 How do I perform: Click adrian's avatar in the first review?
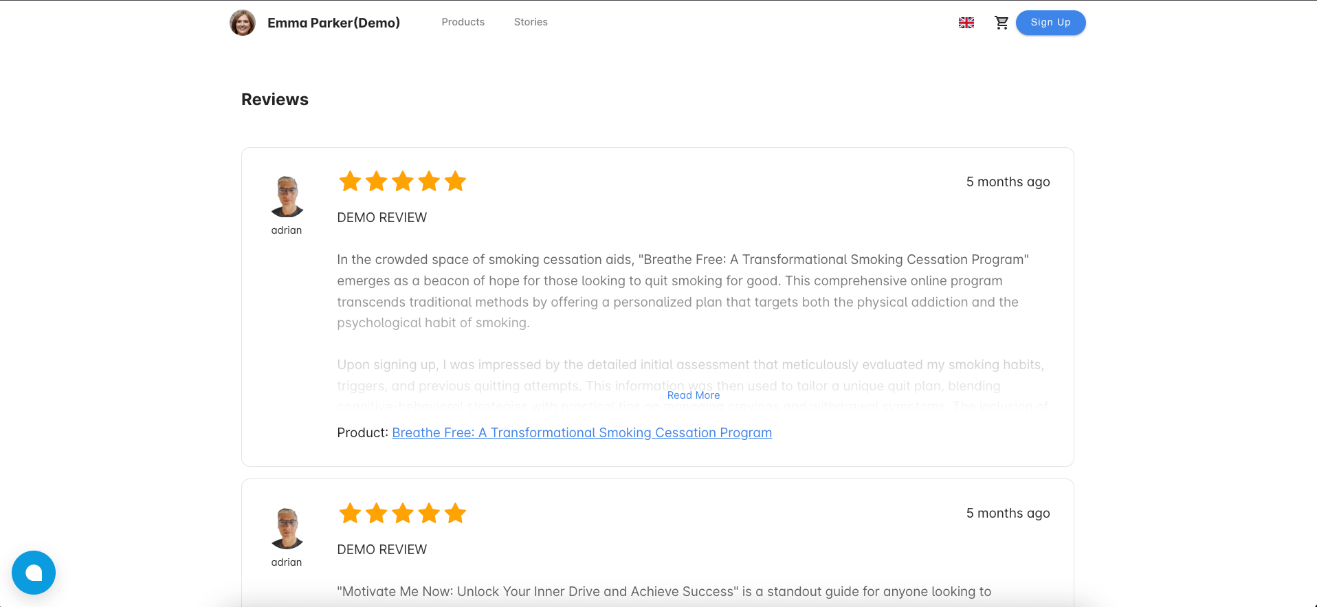click(x=287, y=197)
